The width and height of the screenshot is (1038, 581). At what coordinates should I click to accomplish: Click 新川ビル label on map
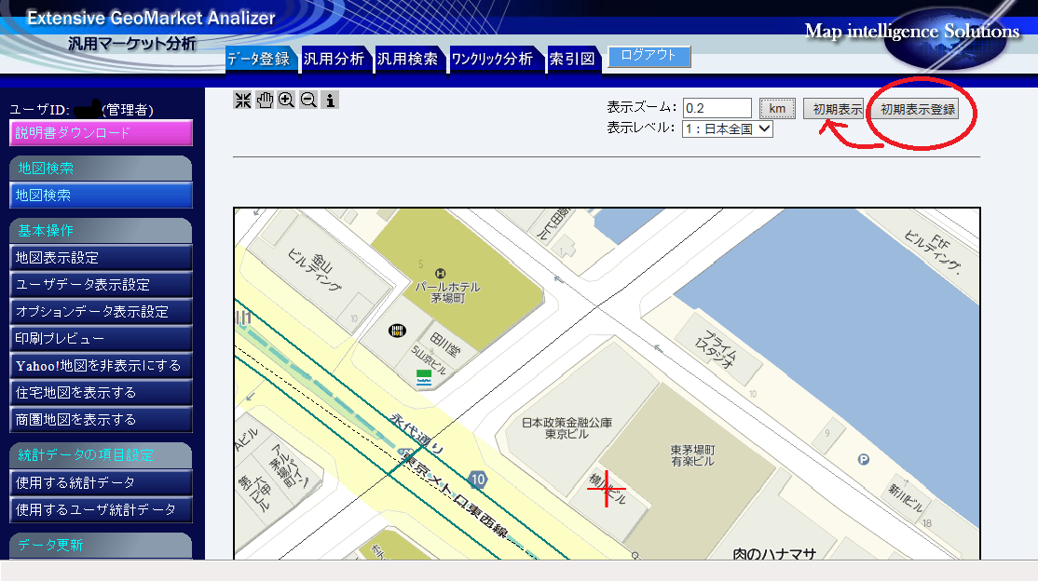[x=906, y=500]
